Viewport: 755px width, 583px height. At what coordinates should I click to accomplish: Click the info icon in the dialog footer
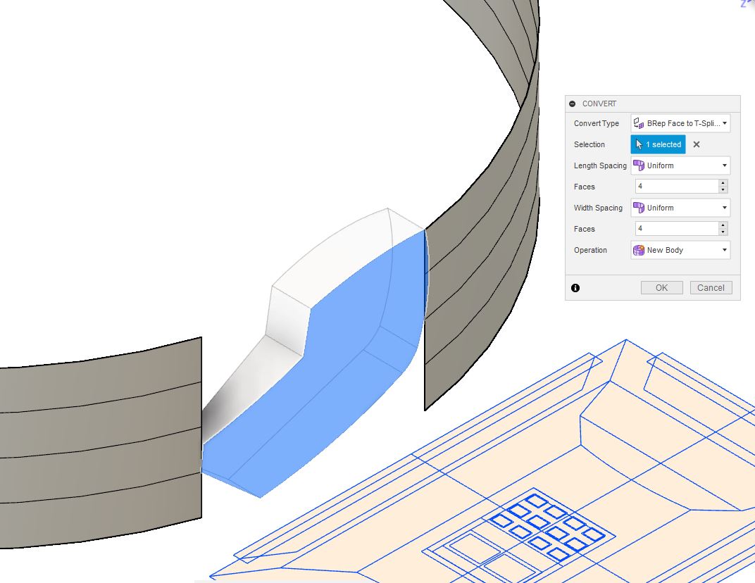coord(575,287)
